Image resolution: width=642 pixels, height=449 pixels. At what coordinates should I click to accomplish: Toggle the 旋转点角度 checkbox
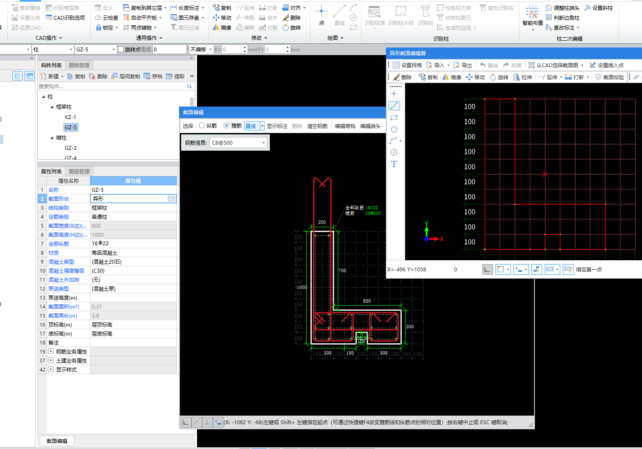click(121, 49)
